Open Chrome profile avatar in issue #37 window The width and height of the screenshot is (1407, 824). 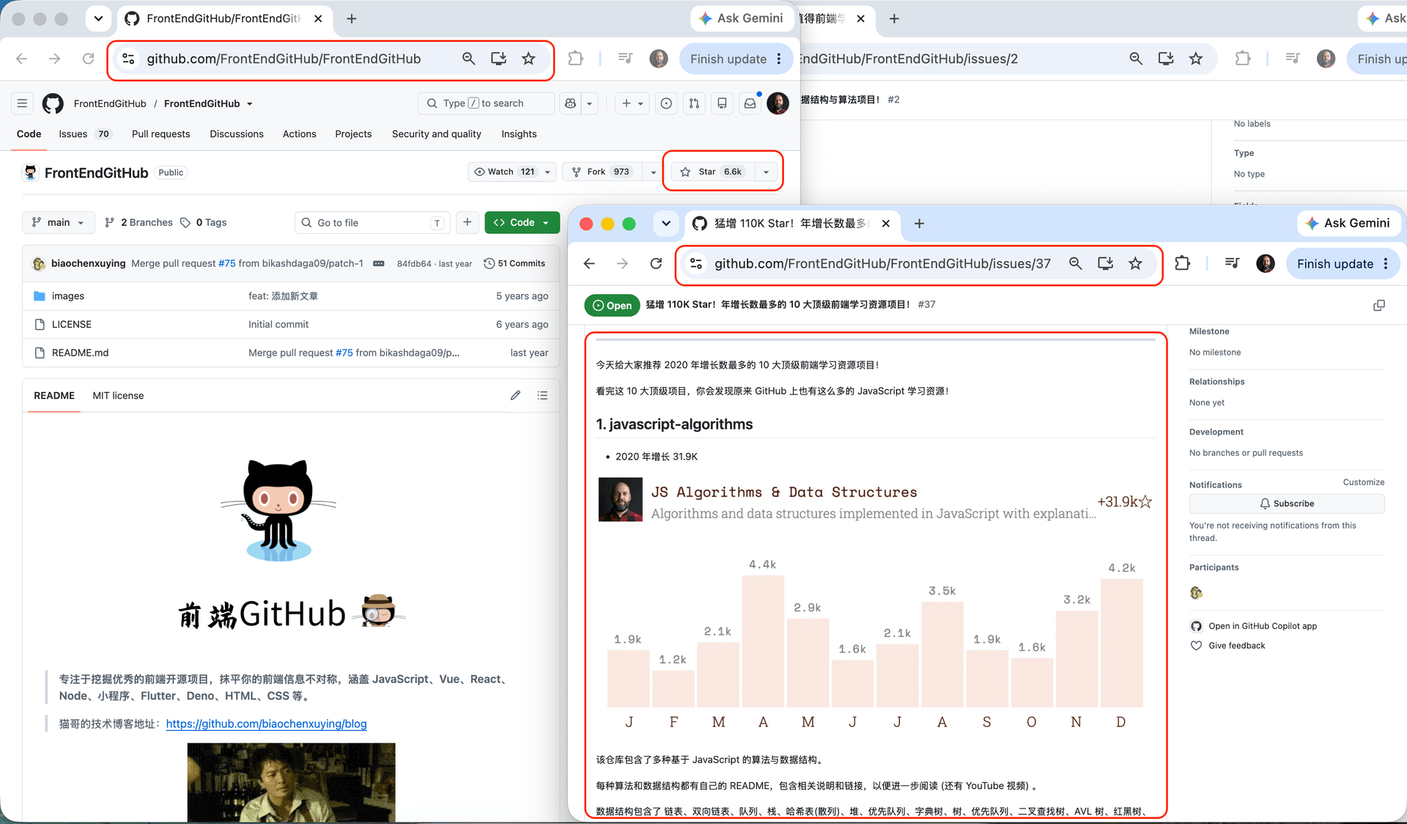tap(1266, 264)
